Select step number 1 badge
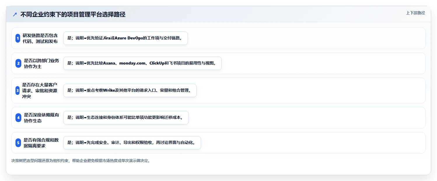Screen dimensions: 437x181 click(x=18, y=38)
